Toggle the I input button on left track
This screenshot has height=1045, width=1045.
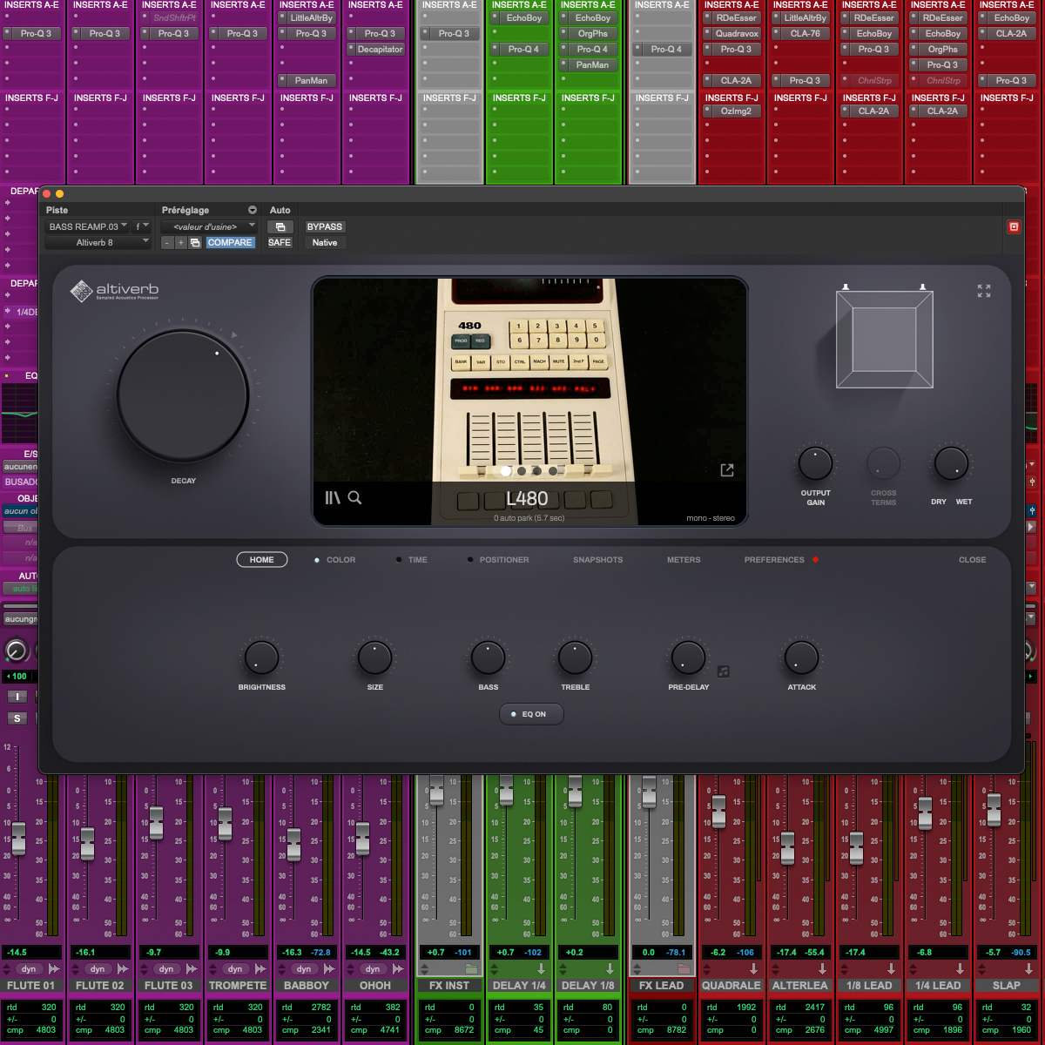(x=17, y=697)
